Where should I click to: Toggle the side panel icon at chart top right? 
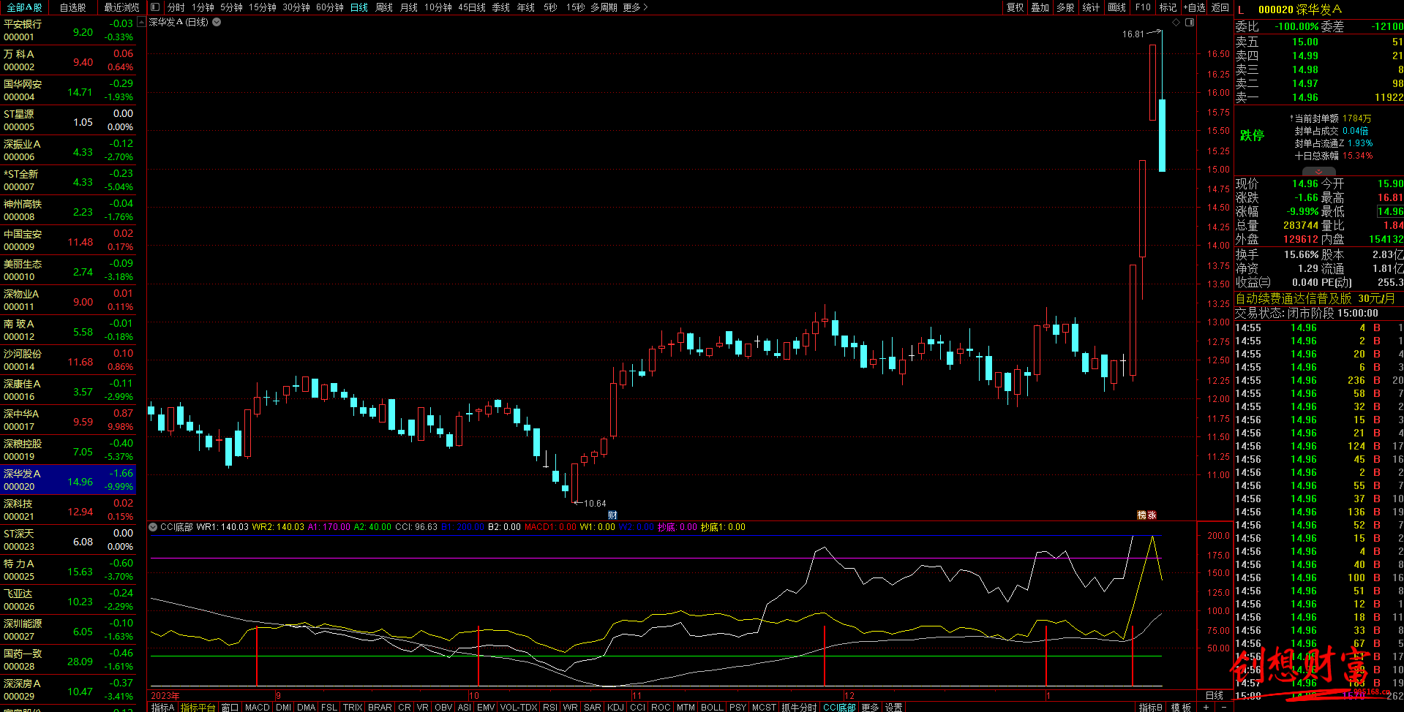[x=1190, y=23]
